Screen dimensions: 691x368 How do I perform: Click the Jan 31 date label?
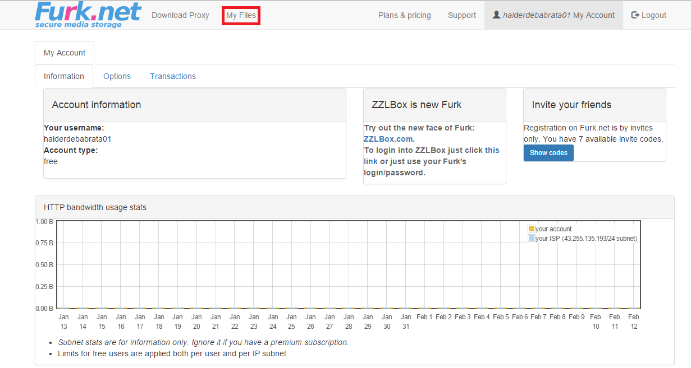click(x=406, y=322)
